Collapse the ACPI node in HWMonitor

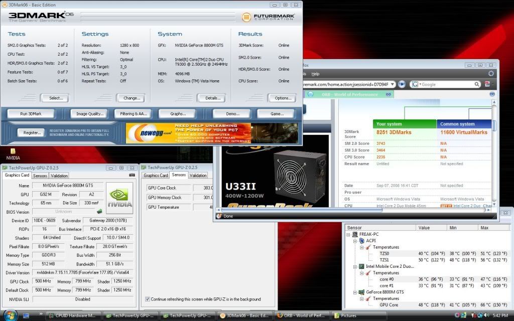click(355, 241)
